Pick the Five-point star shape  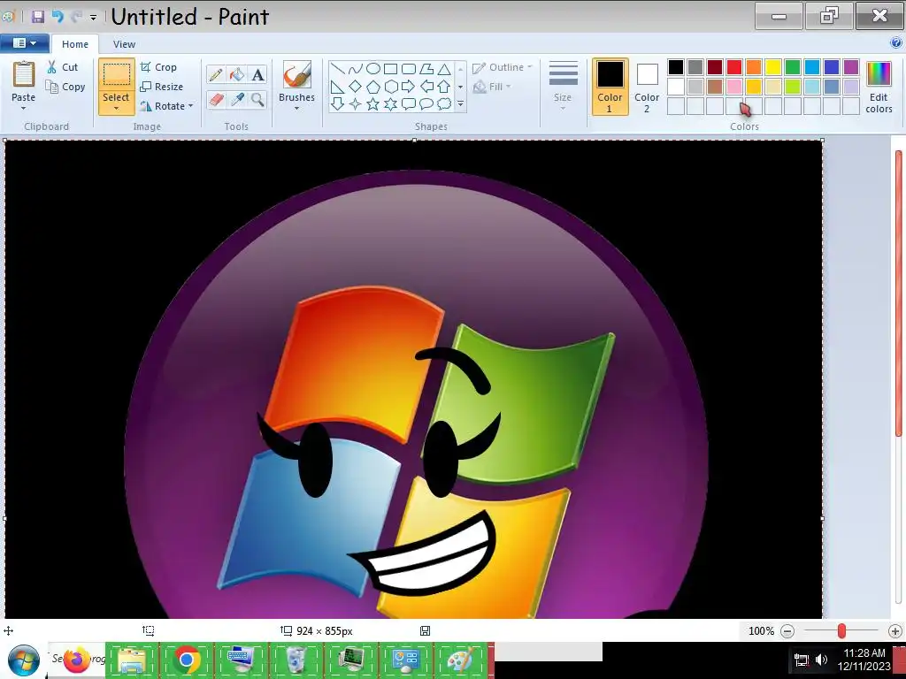click(x=373, y=104)
